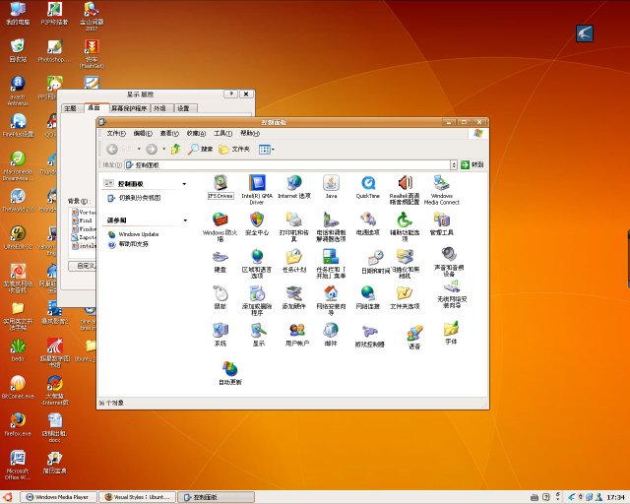Screen dimensions: 630x504
Task: Open the 用户帐户 (User Accounts) icon
Action: pos(295,331)
